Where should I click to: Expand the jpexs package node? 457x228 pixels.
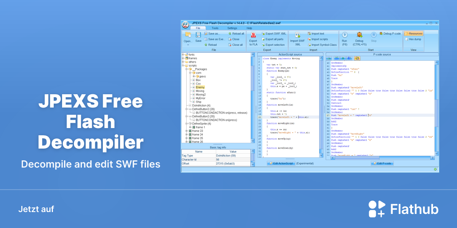click(194, 76)
